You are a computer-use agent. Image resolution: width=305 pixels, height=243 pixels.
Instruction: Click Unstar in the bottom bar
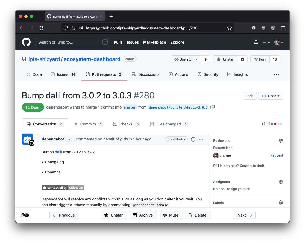(114, 215)
